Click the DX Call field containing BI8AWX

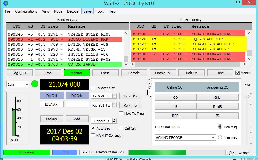tap(52, 104)
